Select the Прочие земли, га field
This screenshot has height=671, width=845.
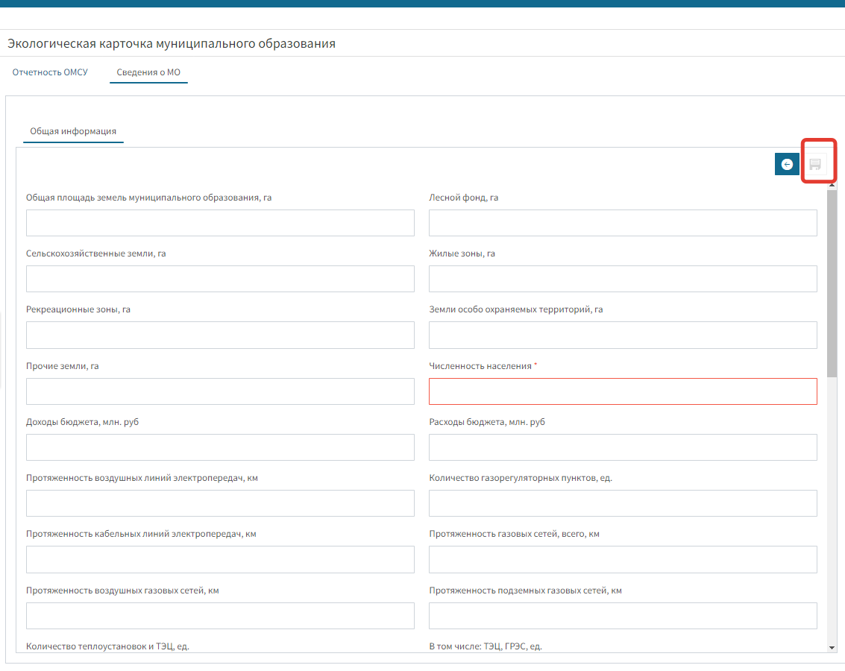click(x=220, y=391)
